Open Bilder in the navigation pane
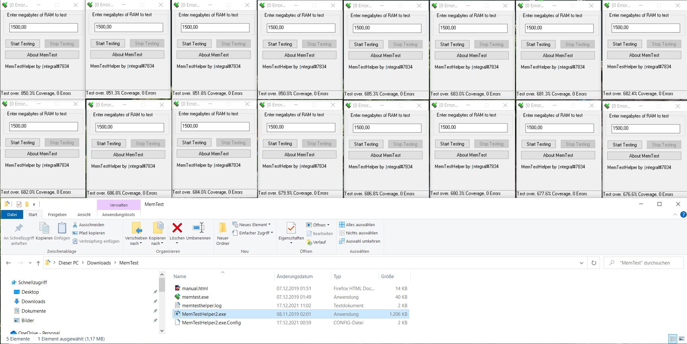The height and width of the screenshot is (344, 687). coord(28,320)
